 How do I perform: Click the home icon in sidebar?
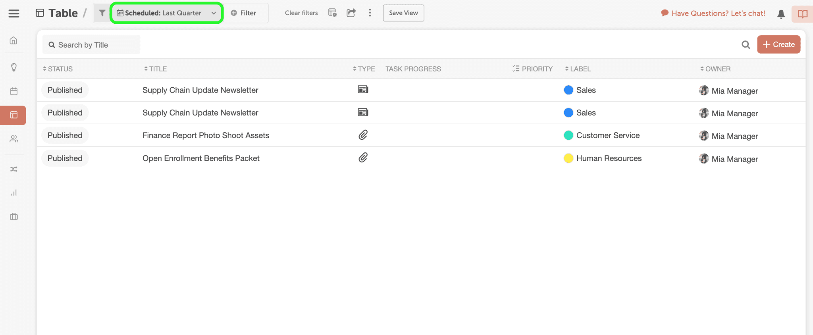[x=13, y=40]
